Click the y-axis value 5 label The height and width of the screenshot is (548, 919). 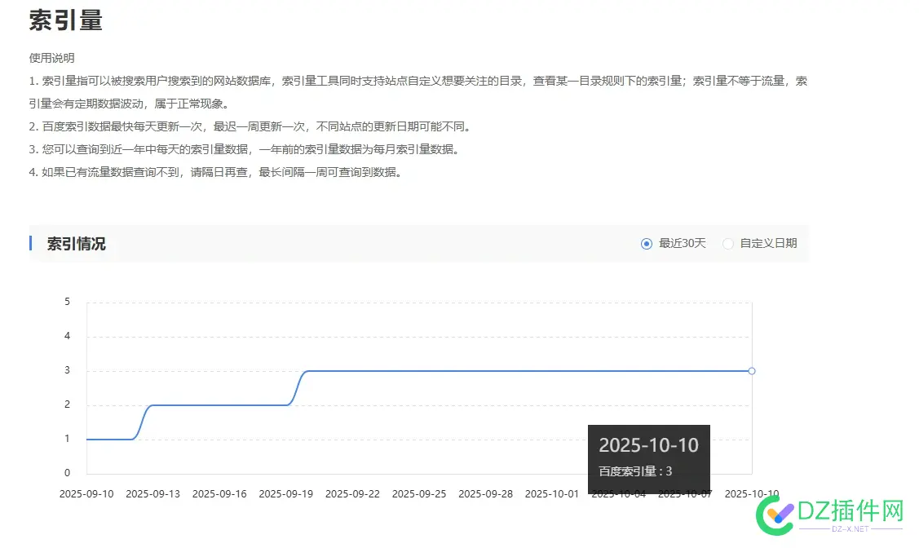pyautogui.click(x=67, y=301)
